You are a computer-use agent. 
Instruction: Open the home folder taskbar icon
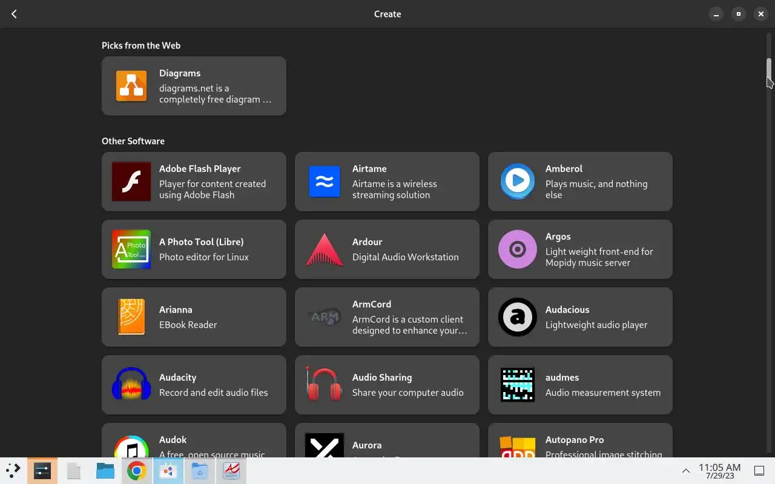(200, 471)
